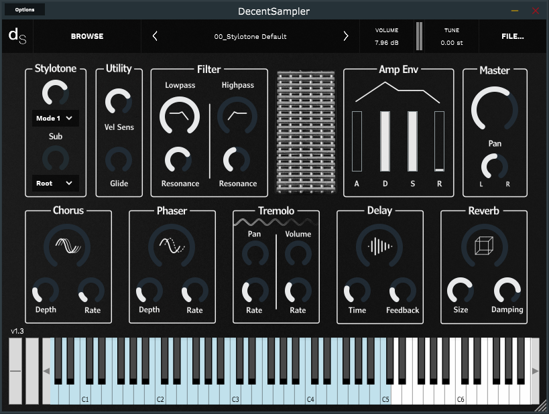This screenshot has height=414, width=549.
Task: Click the Highpass filter cutoff knob
Action: point(237,116)
